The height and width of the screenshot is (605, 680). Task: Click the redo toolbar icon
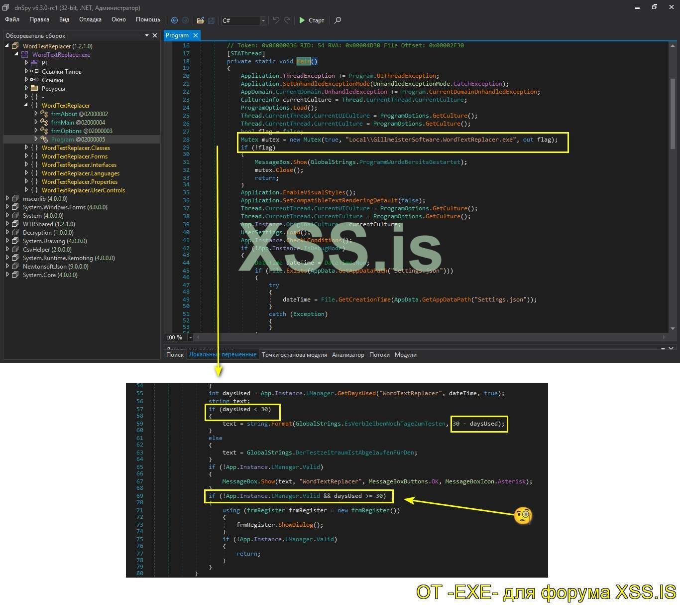click(x=287, y=20)
